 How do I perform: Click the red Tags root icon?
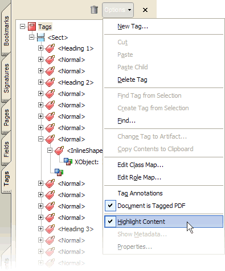click(x=32, y=27)
